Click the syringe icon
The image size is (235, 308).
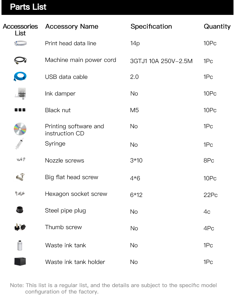(19, 144)
